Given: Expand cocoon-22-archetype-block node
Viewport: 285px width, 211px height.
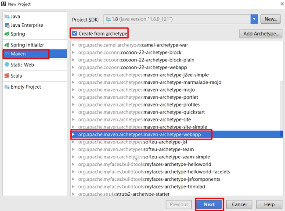Looking at the screenshot, I should [73, 52].
